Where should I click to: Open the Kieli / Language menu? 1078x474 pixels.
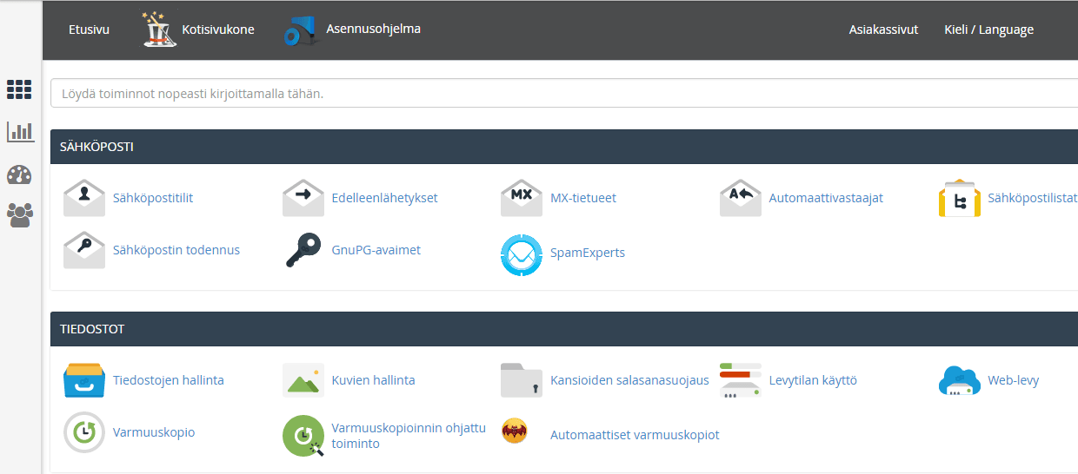coord(988,30)
